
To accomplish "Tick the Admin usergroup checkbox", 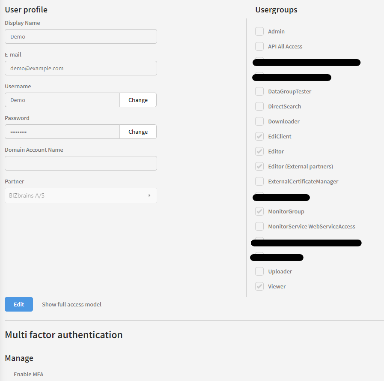I will point(259,31).
